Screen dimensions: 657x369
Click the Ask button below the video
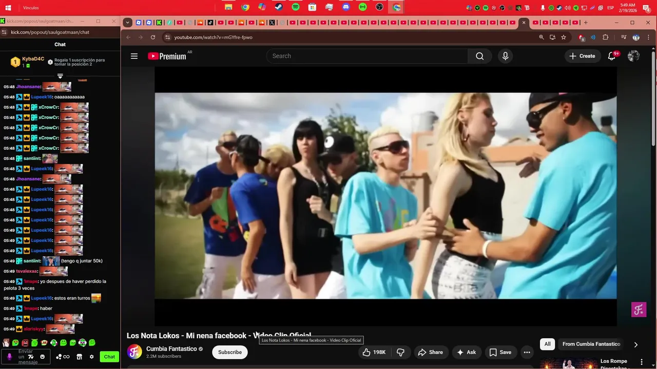[467, 352]
